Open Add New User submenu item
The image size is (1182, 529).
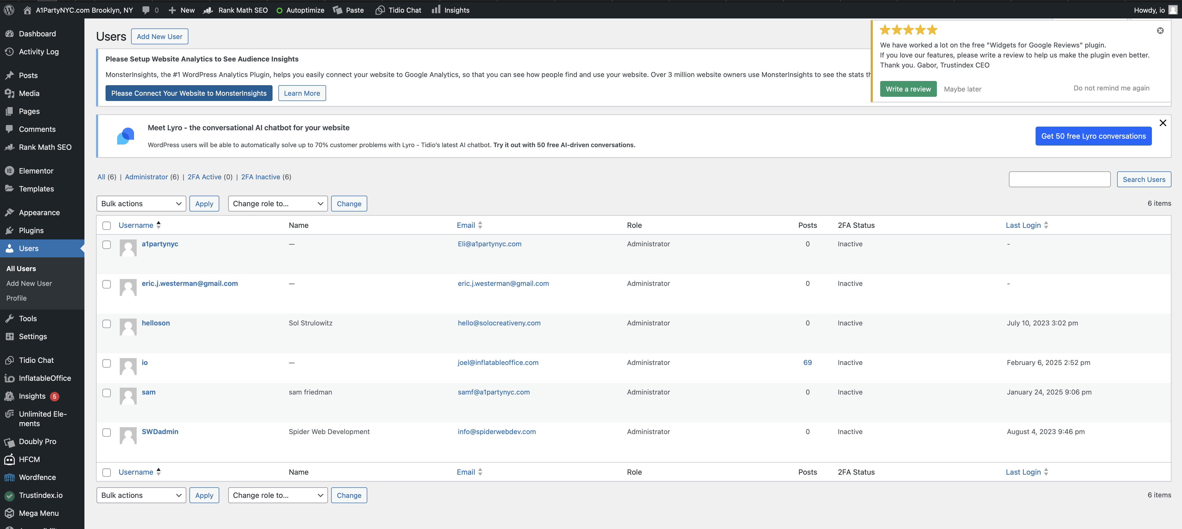tap(29, 283)
